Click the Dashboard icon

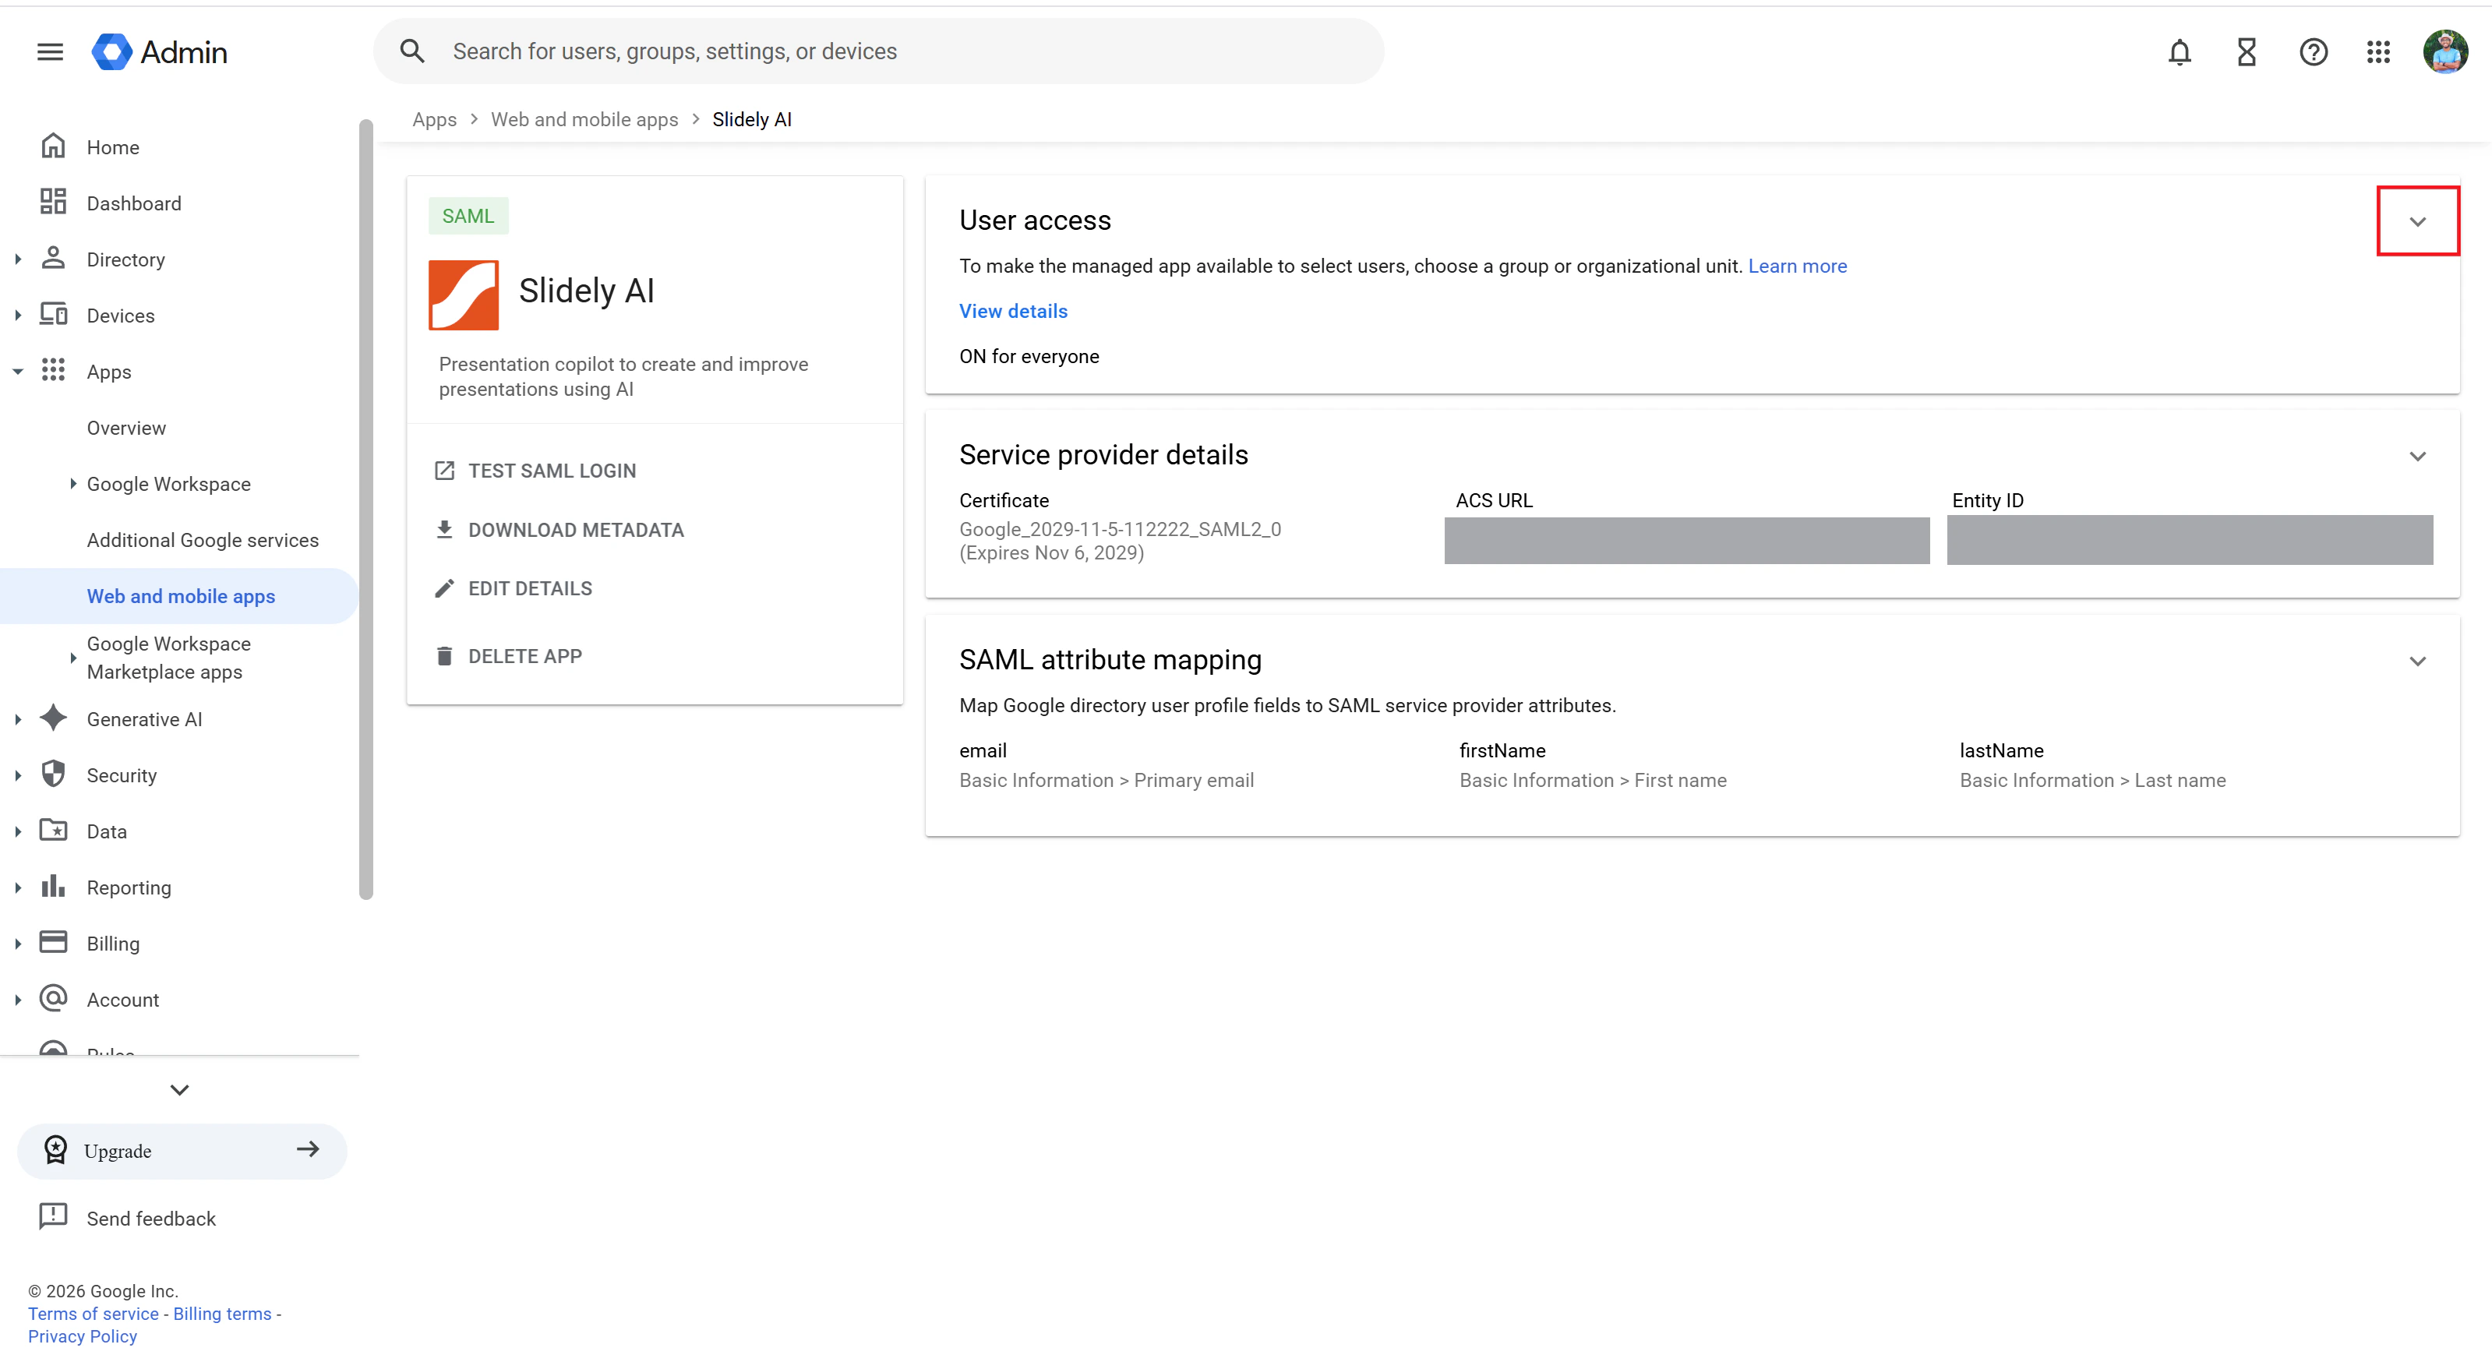[x=53, y=202]
